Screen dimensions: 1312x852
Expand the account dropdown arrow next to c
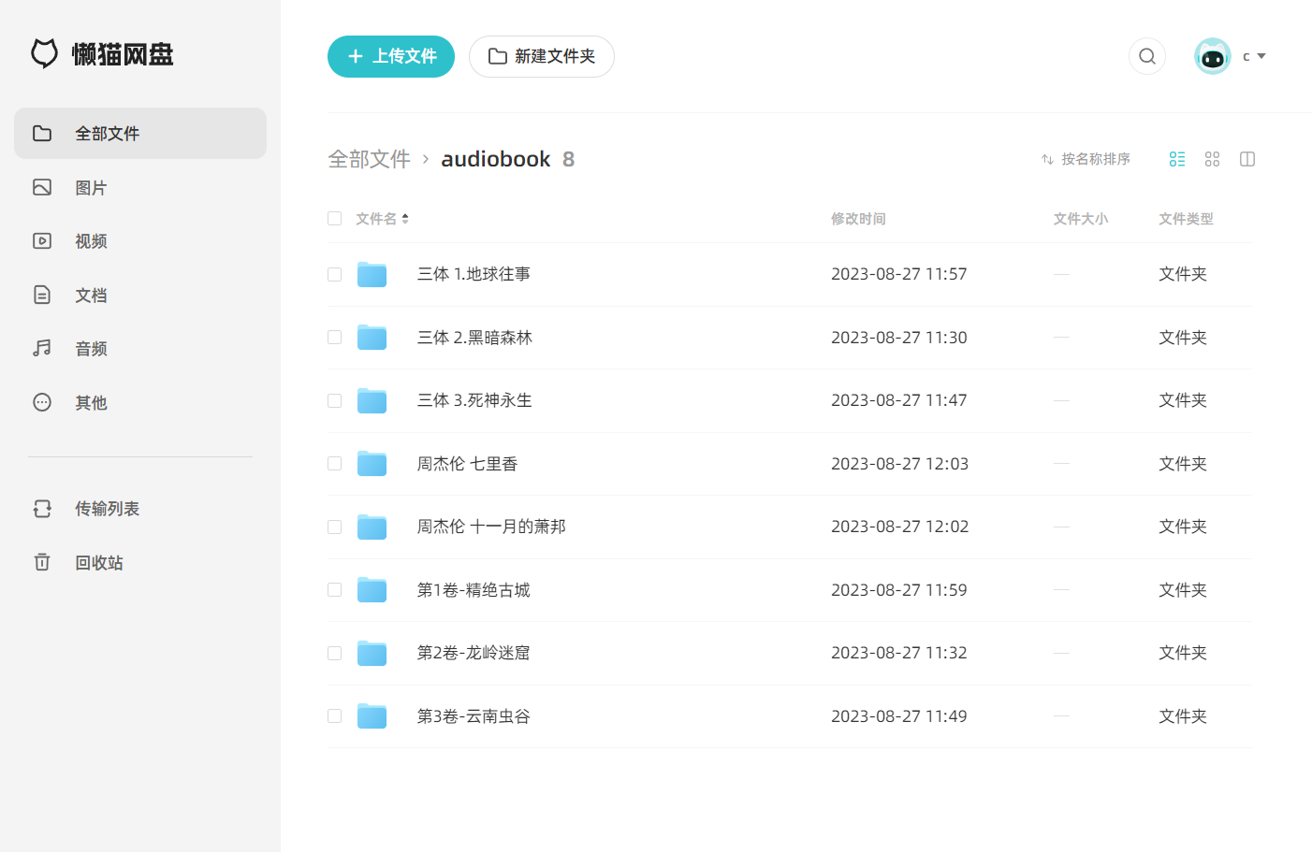coord(1261,56)
